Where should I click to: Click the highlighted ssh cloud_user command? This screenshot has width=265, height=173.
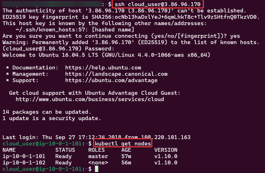[157, 4]
